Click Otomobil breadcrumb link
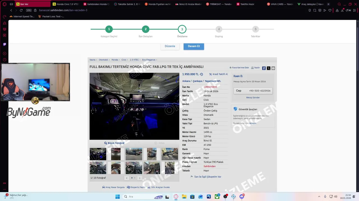 [103, 60]
